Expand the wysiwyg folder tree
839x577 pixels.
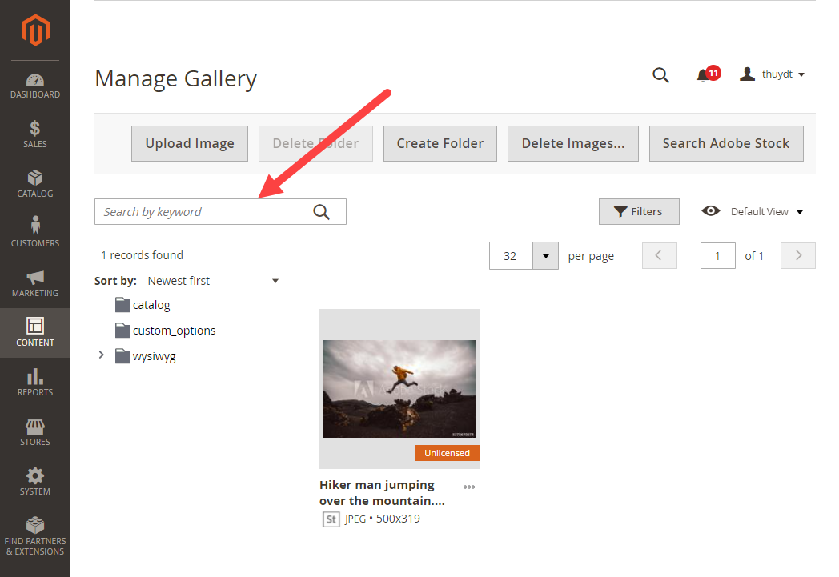click(100, 355)
